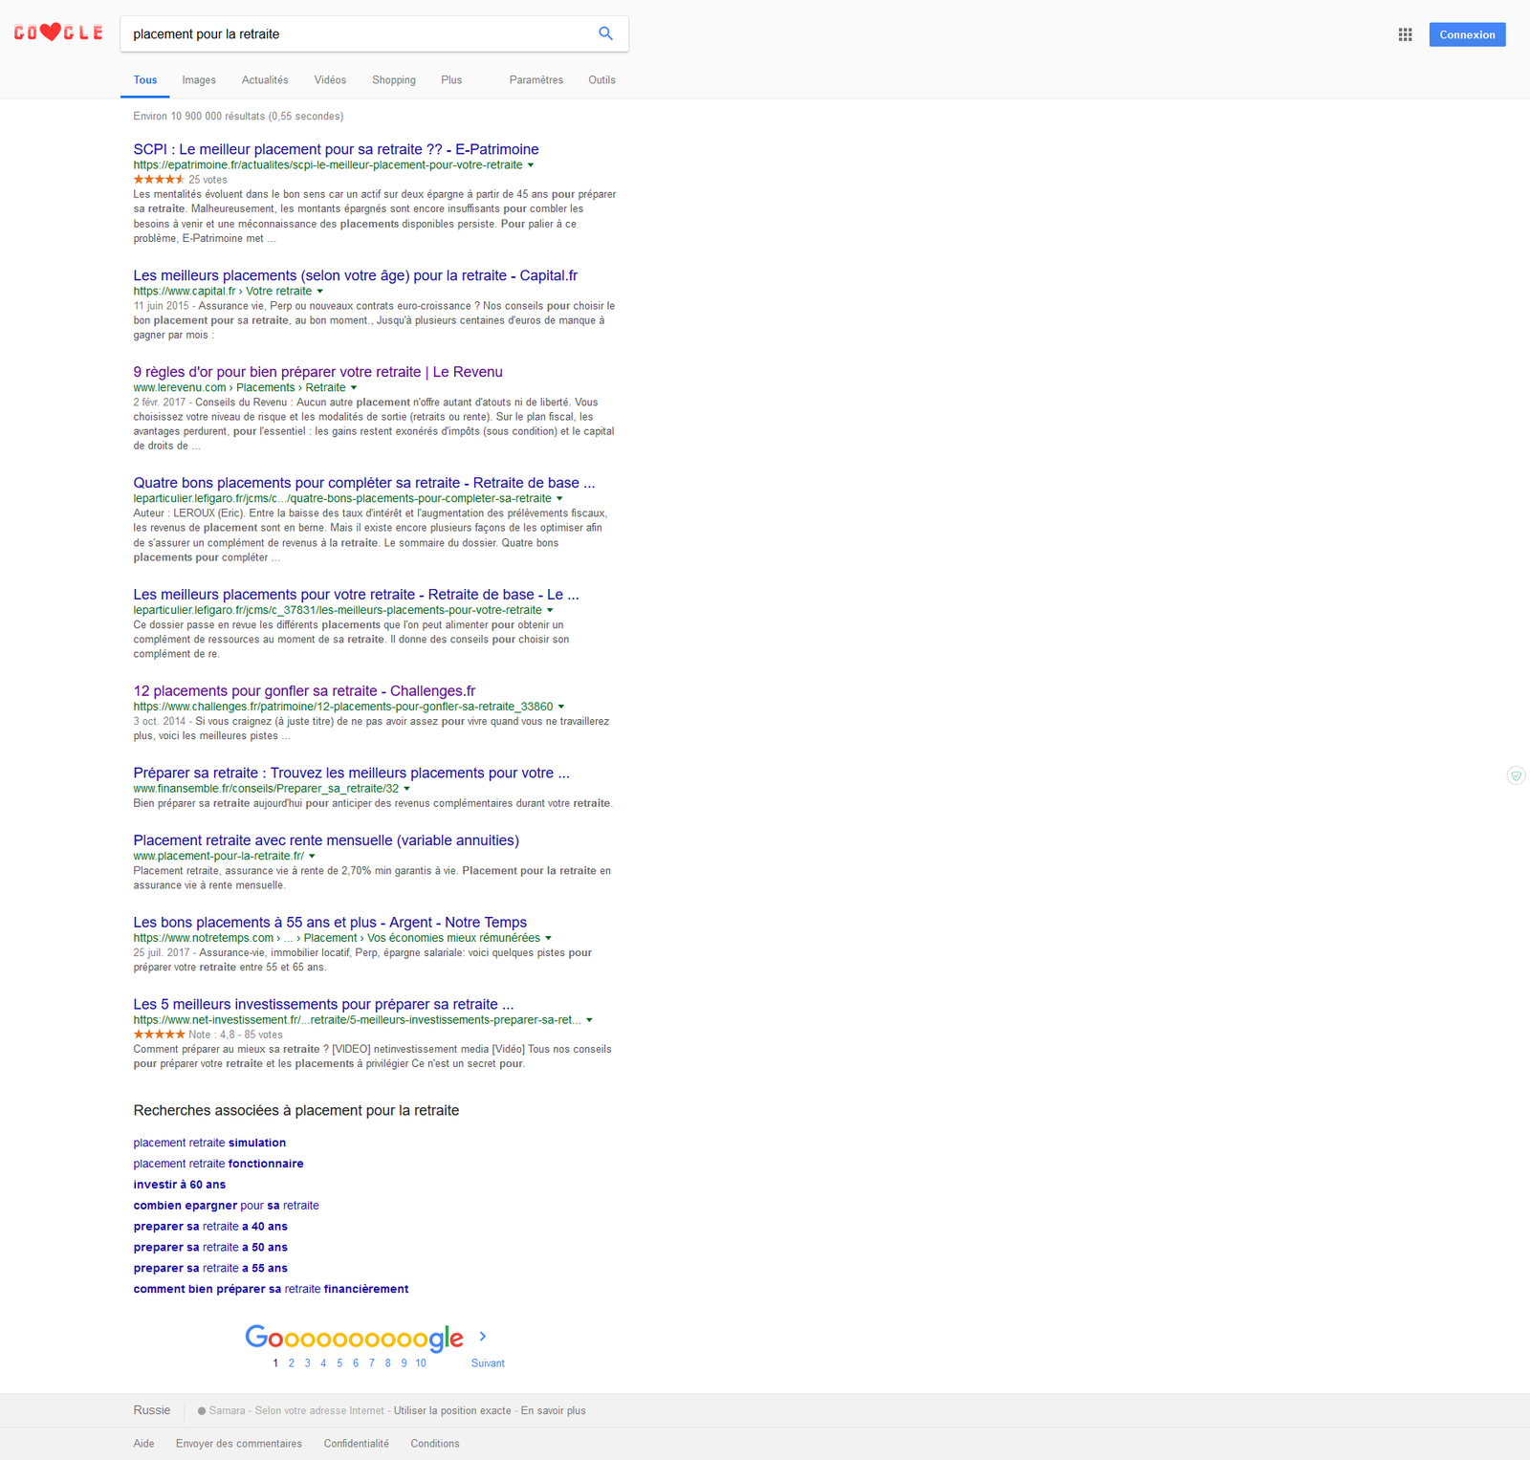This screenshot has height=1460, width=1530.
Task: Expand dropdown arrow next to finansemble.fr URL
Action: (x=407, y=789)
